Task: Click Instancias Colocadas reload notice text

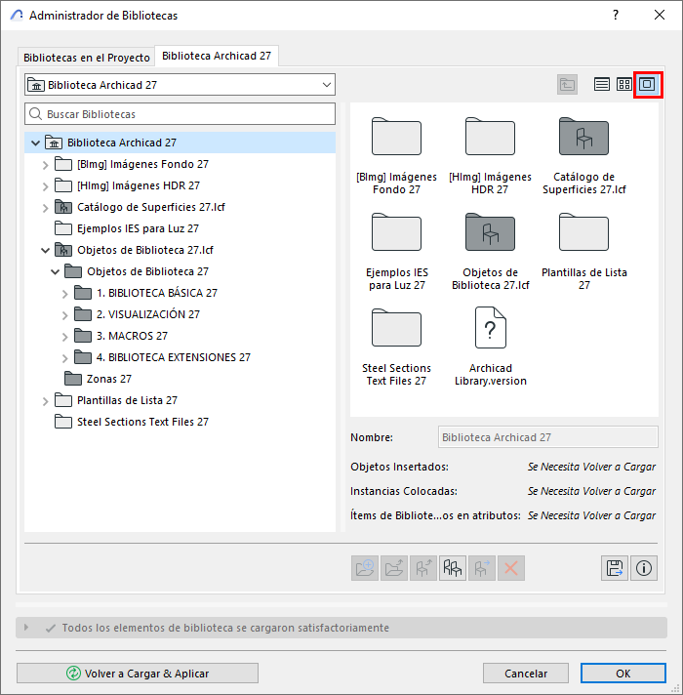Action: click(x=591, y=491)
